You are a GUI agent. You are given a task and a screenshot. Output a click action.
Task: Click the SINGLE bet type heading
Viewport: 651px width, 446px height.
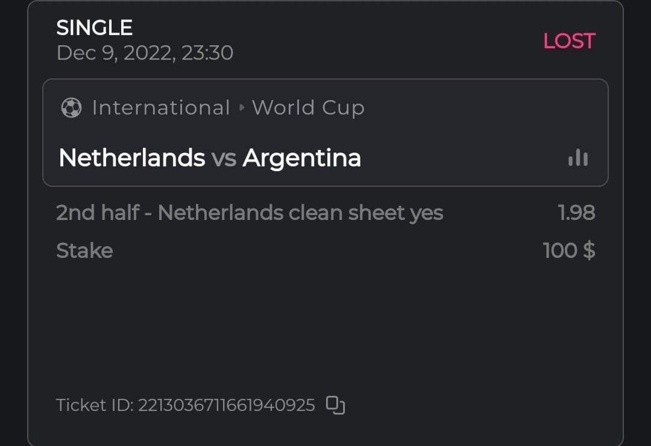pos(95,28)
